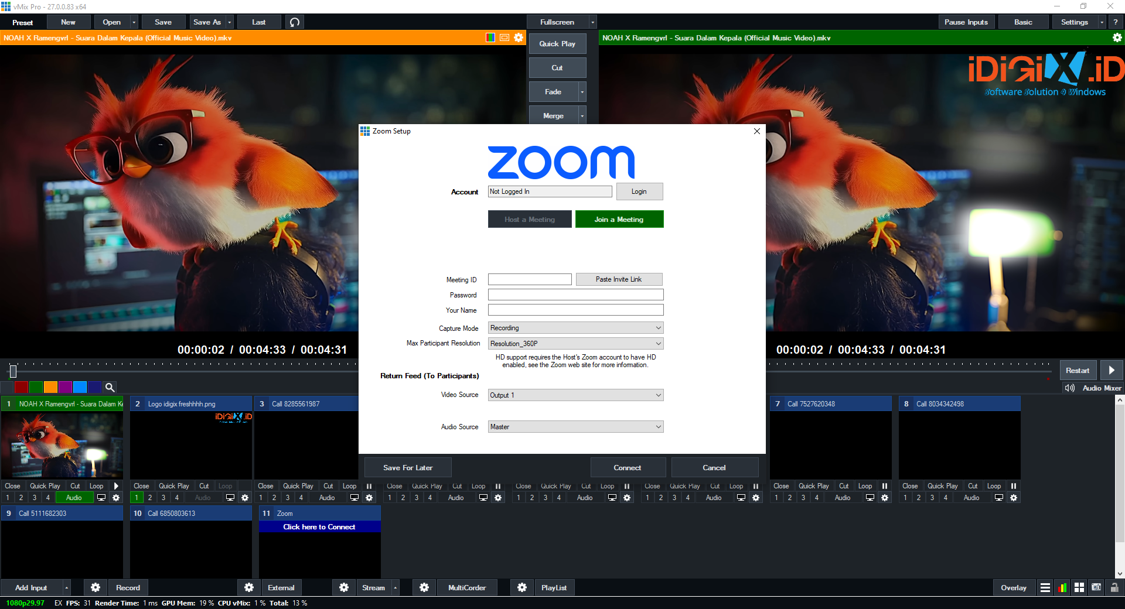The image size is (1125, 609).
Task: Click Basic mode button
Action: [1023, 22]
